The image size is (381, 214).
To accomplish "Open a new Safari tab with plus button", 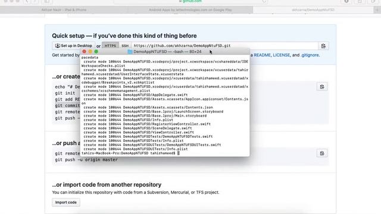I will (x=377, y=10).
